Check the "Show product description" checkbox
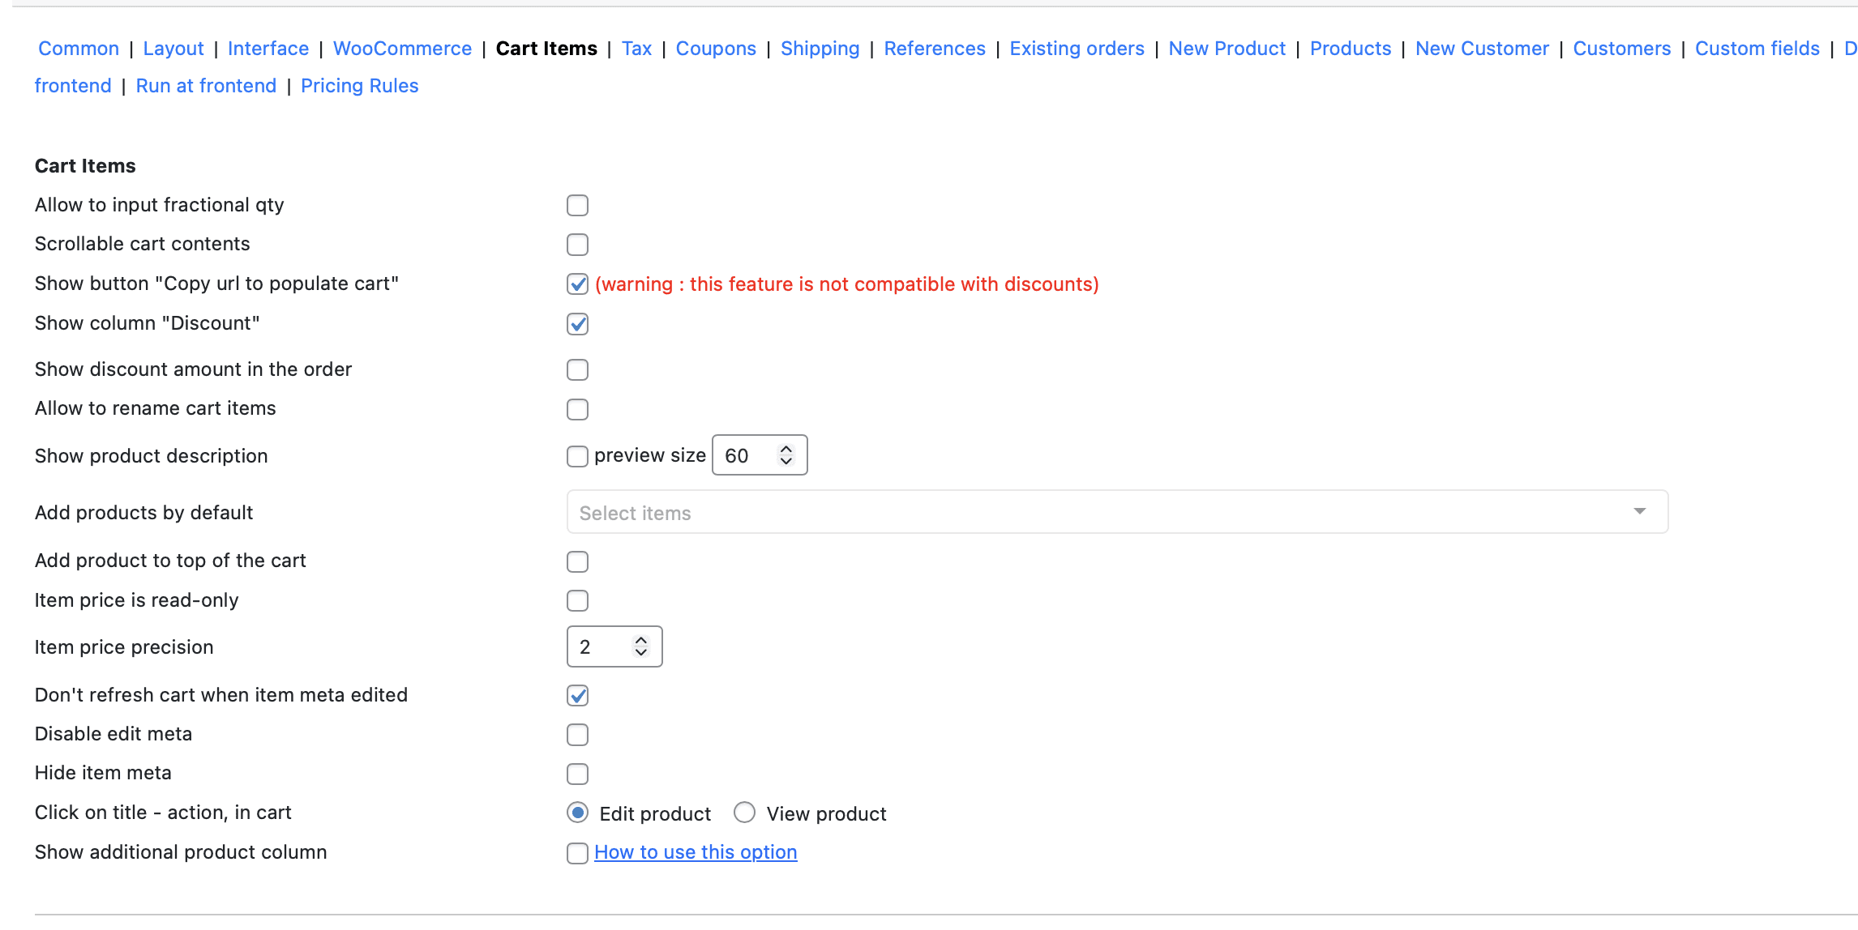 pos(577,457)
